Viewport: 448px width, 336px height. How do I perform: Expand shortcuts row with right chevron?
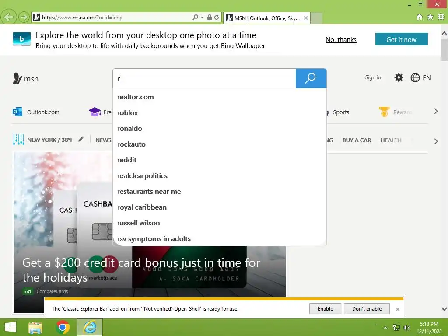click(436, 112)
